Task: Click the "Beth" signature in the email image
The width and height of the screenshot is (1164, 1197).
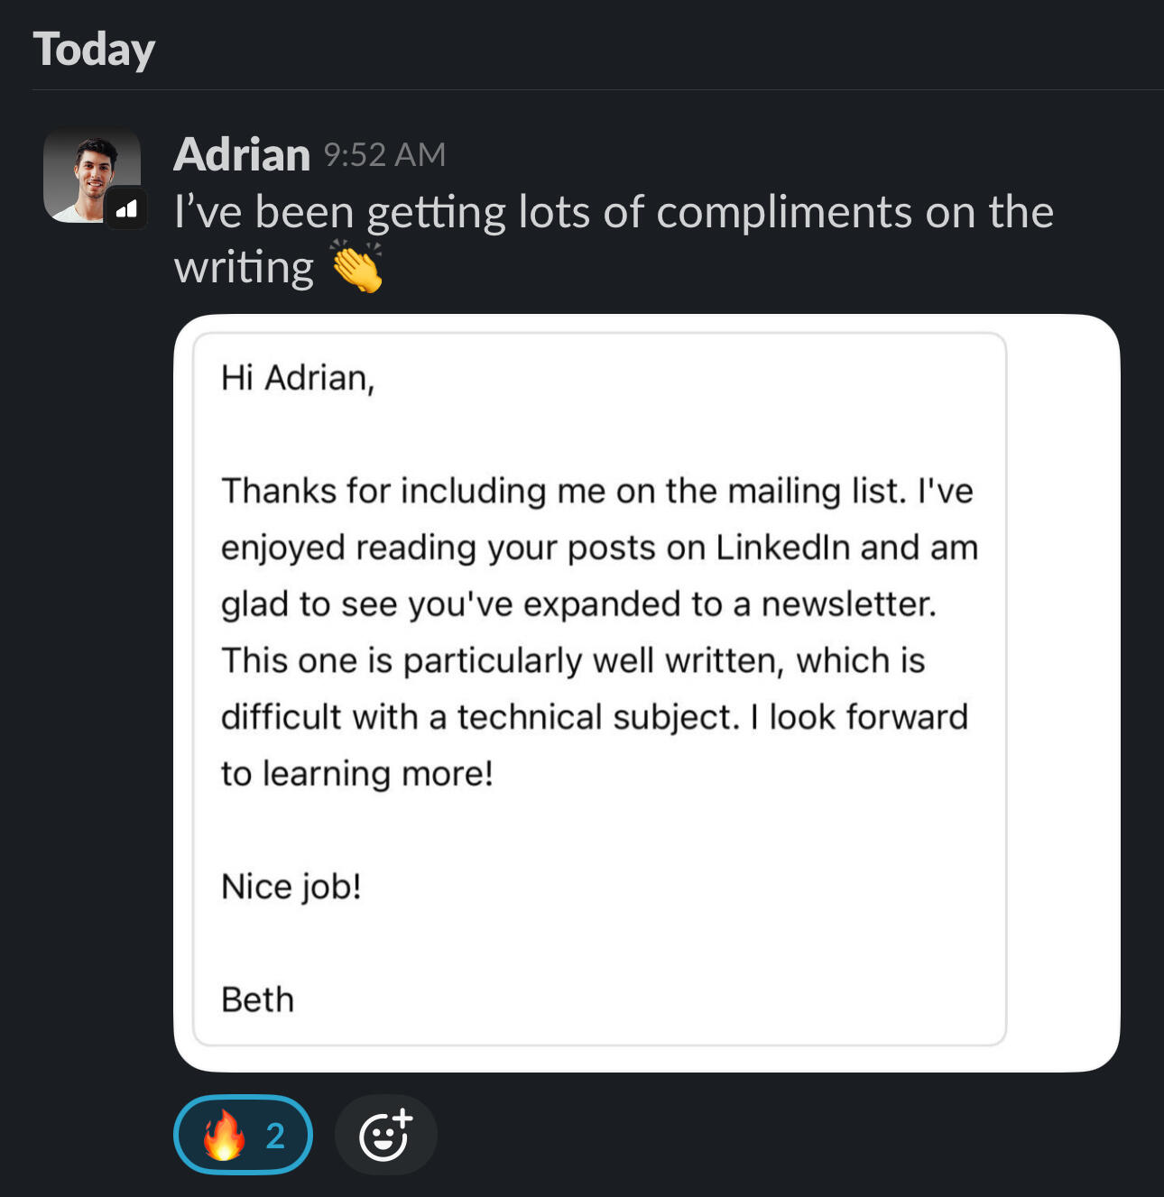Action: 257,999
